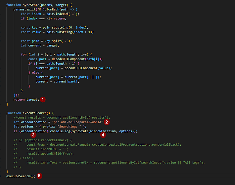Click decodeURIComponent(path[i]) call
Image resolution: width=235 pixels, height=185 pixels.
click(x=77, y=59)
